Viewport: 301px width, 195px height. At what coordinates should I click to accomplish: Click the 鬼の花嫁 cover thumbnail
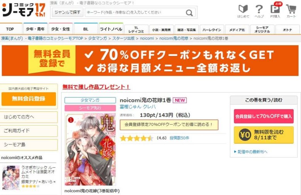(x=90, y=149)
